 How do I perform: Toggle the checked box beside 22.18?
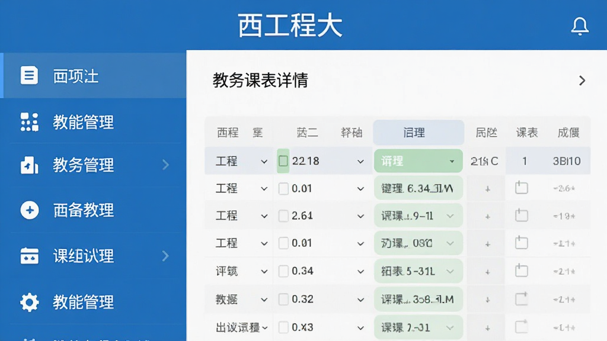click(283, 161)
